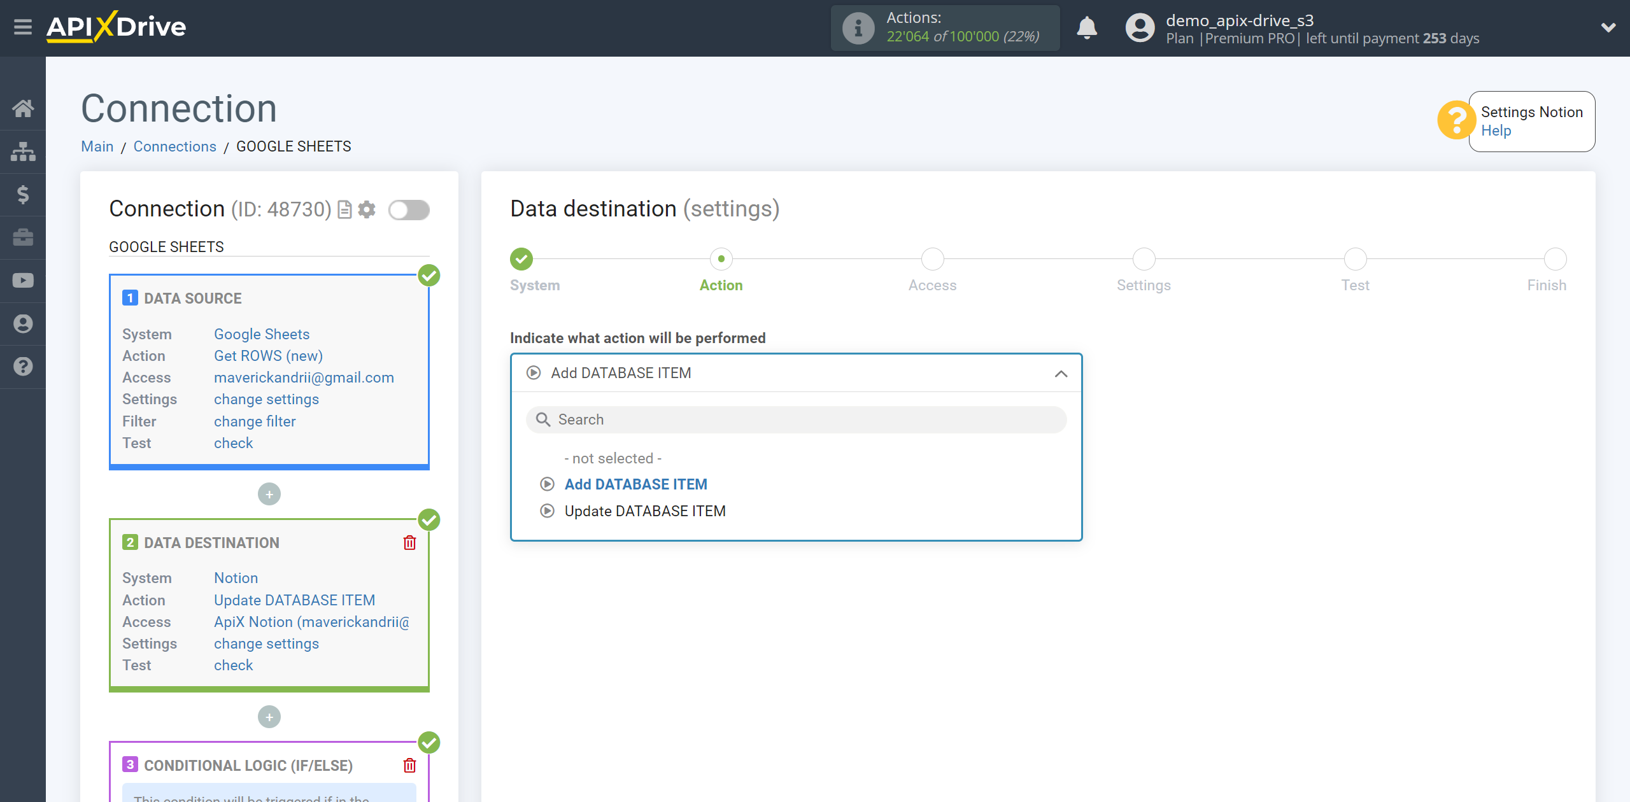
Task: Delete the Conditional Logic block
Action: tap(409, 765)
